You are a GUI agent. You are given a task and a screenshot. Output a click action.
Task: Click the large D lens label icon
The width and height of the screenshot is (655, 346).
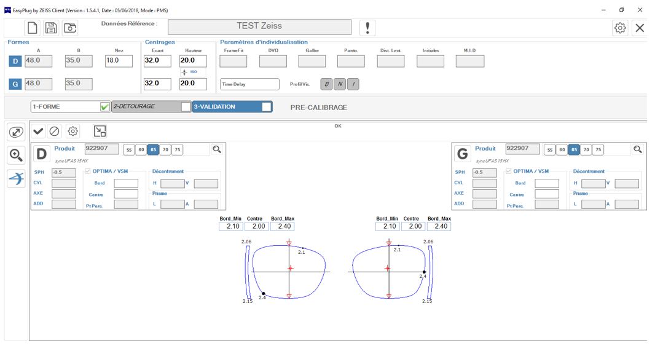point(41,154)
